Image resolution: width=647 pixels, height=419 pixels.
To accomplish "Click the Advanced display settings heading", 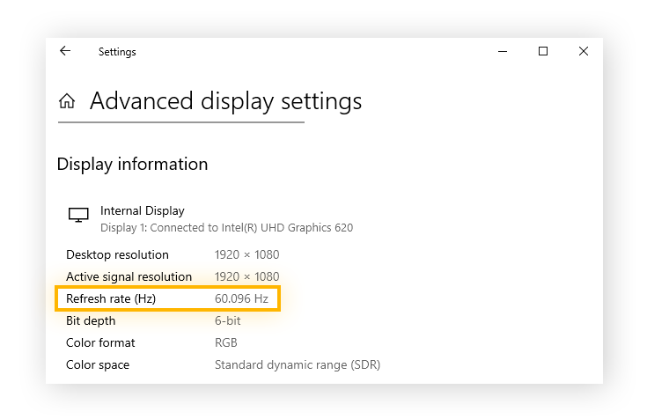I will coord(225,101).
